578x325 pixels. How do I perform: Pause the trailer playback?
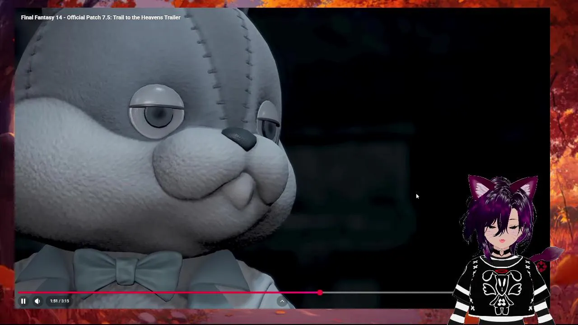[x=23, y=301]
